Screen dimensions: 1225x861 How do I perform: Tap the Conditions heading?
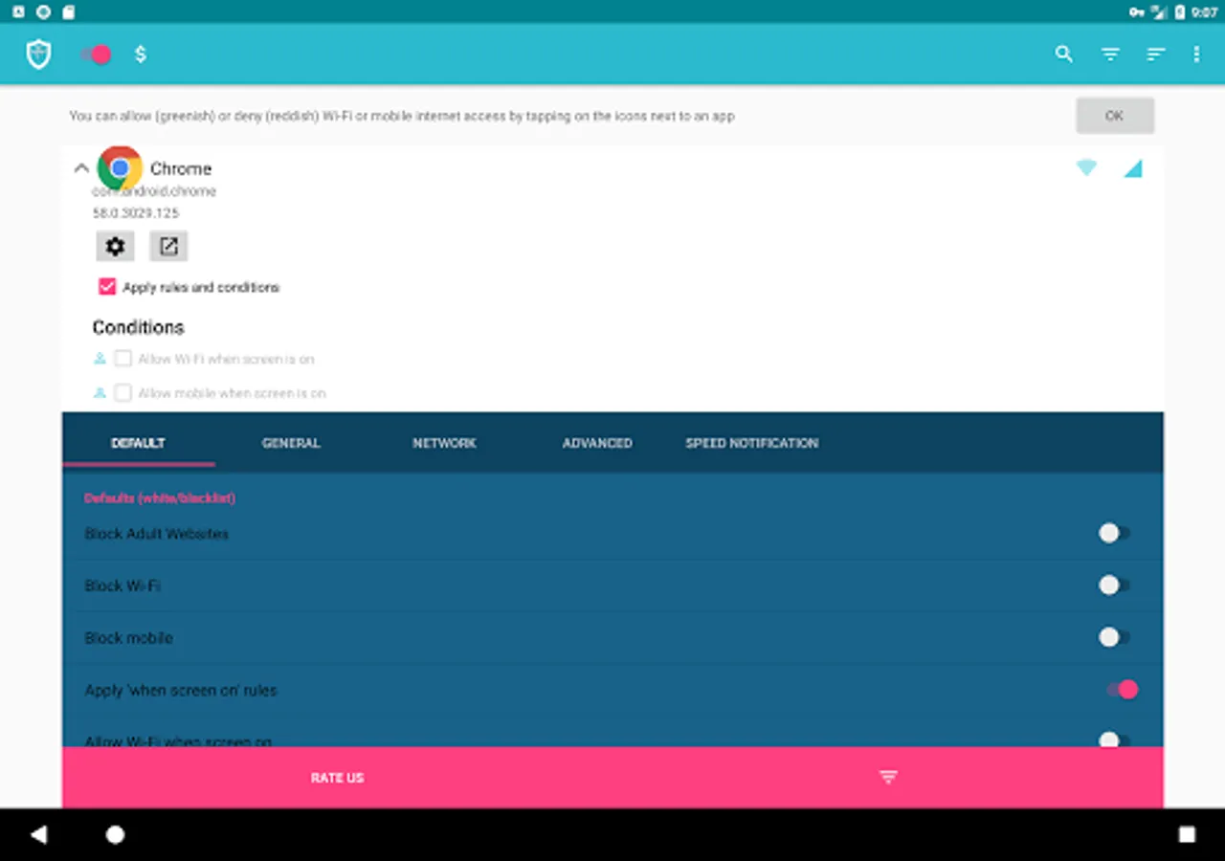[x=138, y=327]
